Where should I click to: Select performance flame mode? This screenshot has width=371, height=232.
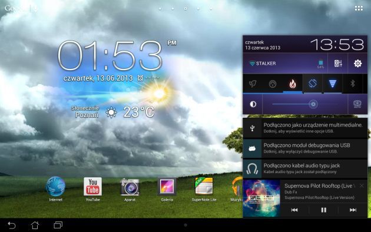(293, 84)
